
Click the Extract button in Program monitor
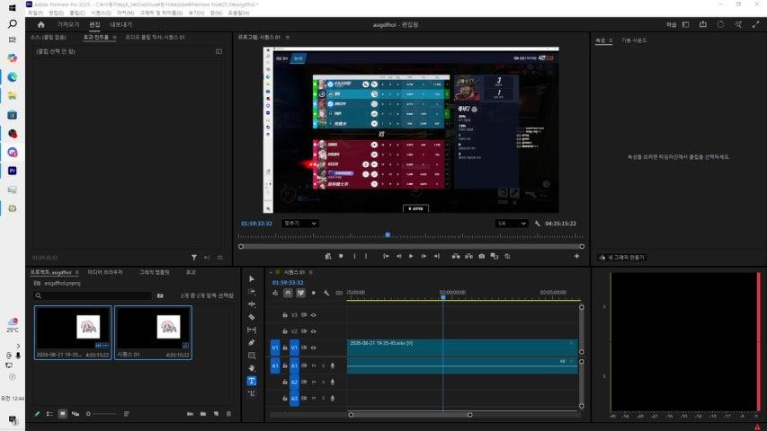(x=468, y=256)
